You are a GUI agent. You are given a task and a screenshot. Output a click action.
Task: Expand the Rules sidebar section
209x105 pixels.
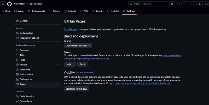click(57, 60)
